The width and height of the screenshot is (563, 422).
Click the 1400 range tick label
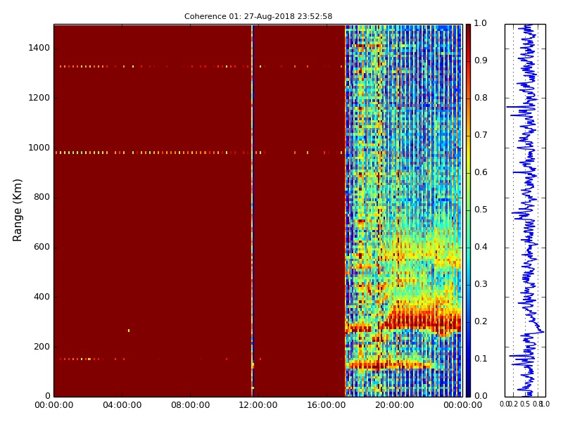(x=39, y=48)
